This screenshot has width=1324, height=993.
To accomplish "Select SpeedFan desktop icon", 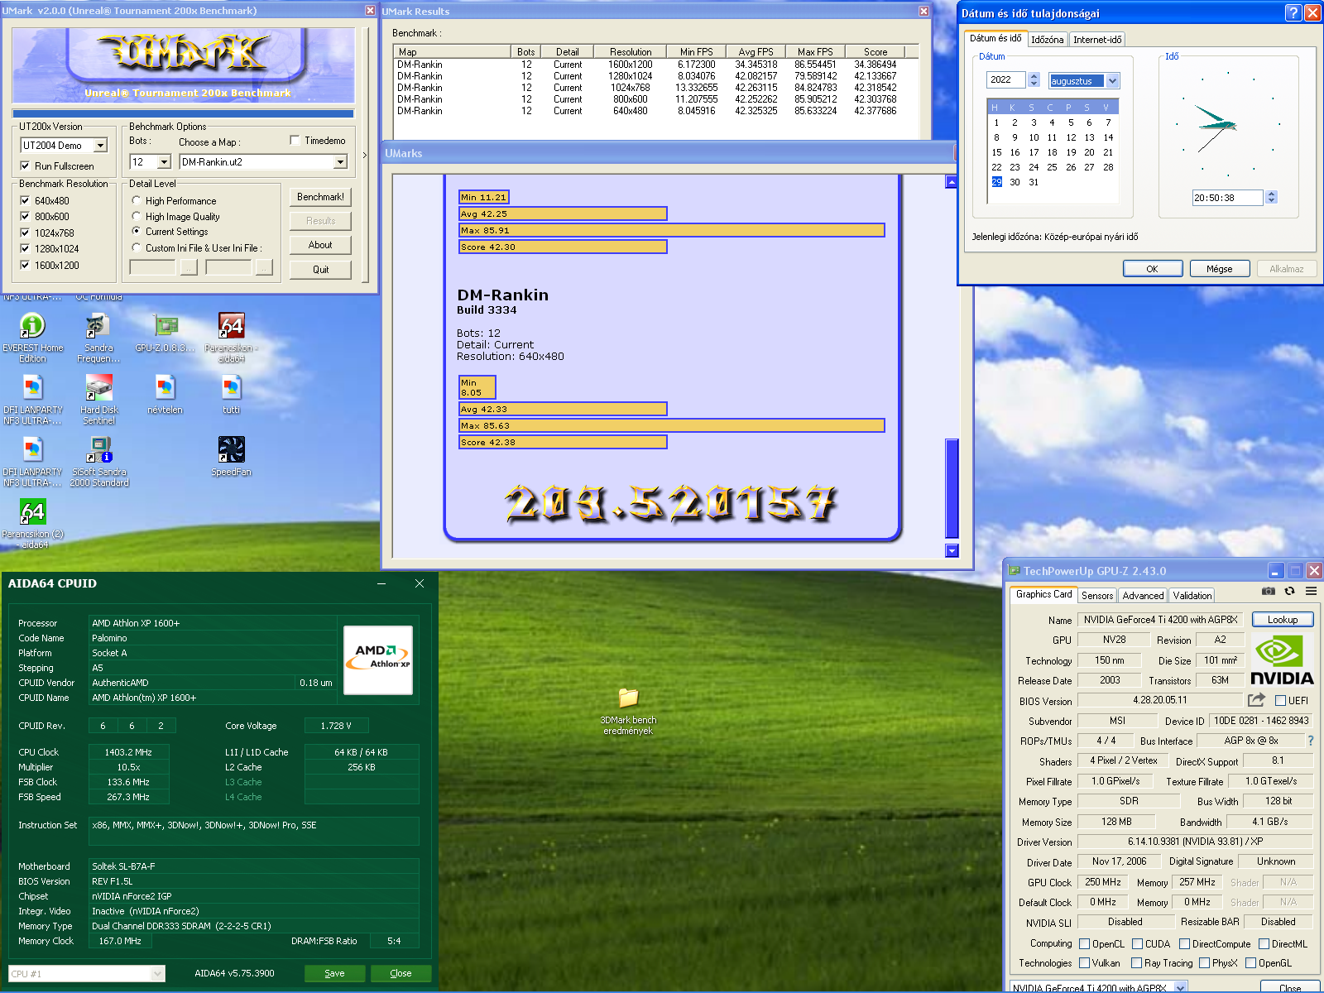I will click(232, 457).
